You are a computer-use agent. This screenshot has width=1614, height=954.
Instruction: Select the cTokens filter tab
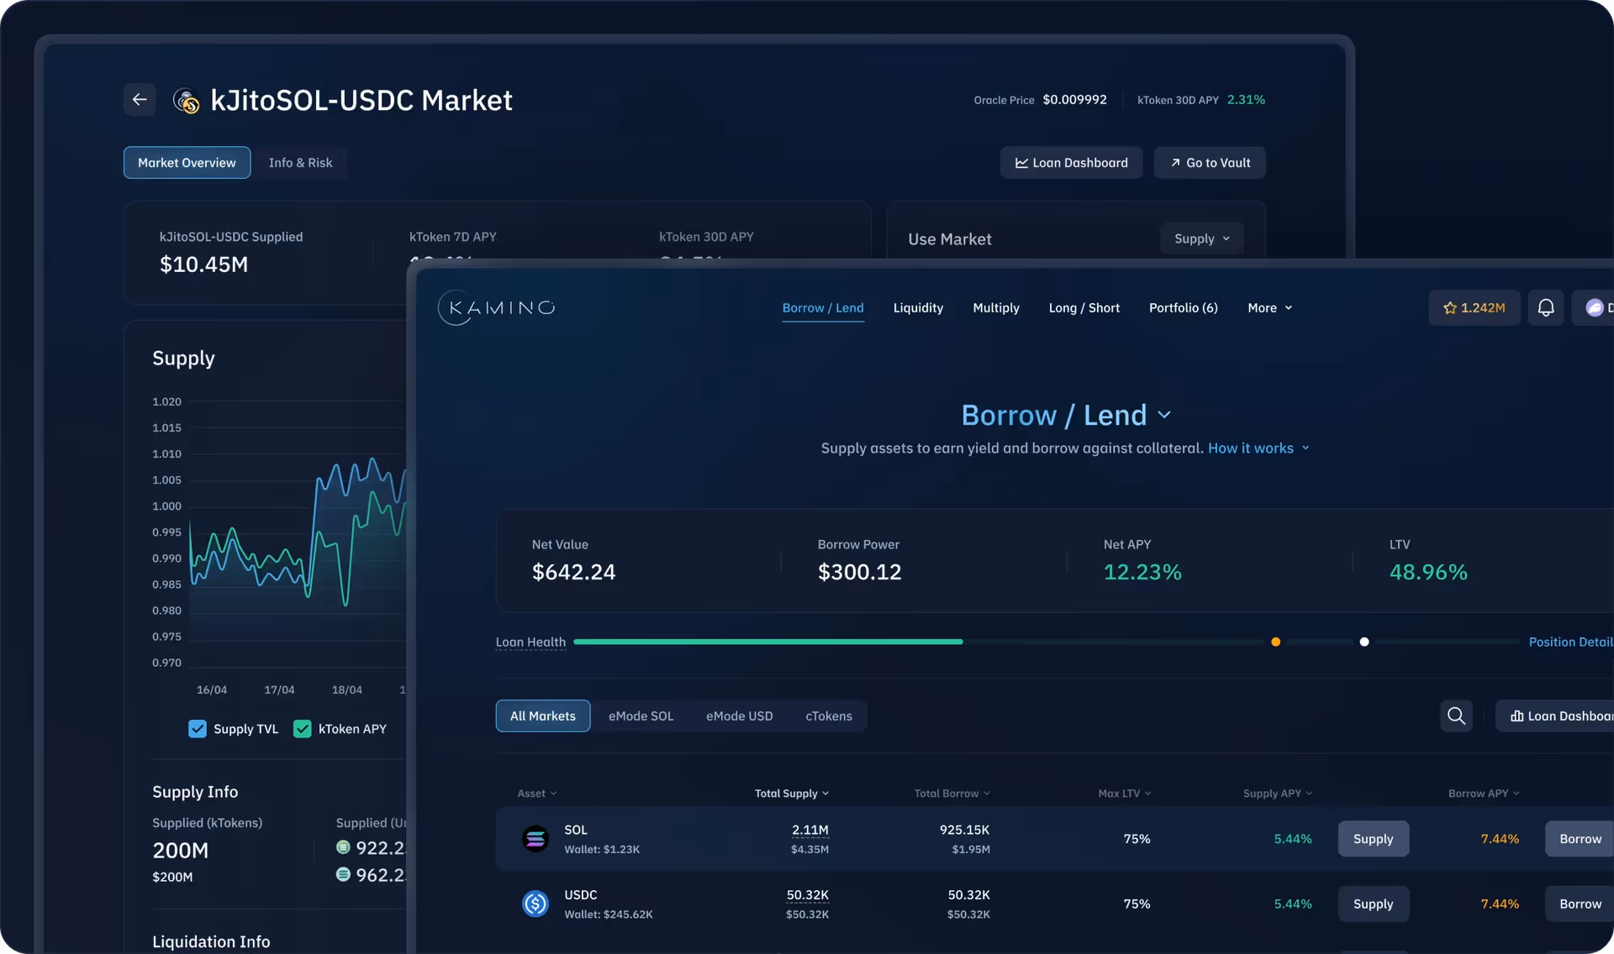point(828,715)
